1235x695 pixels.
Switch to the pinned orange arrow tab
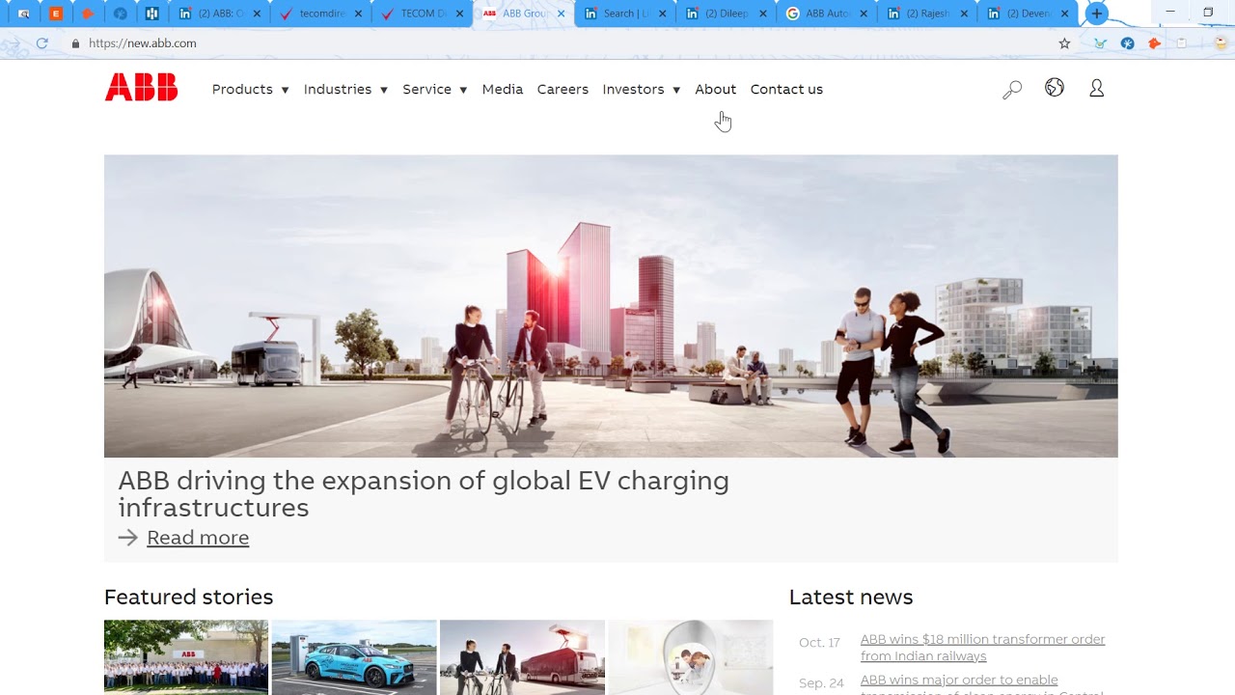tap(88, 14)
